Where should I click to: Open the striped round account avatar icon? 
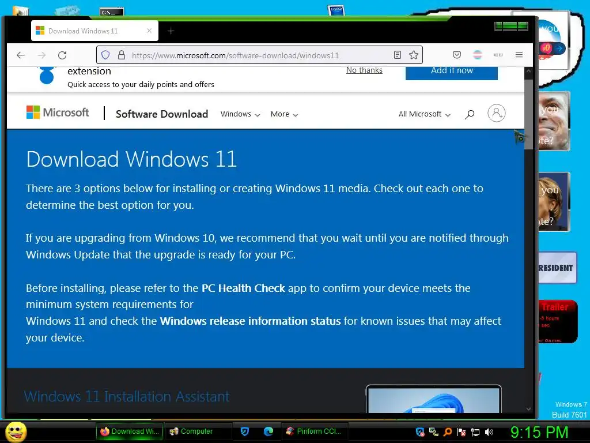[478, 55]
